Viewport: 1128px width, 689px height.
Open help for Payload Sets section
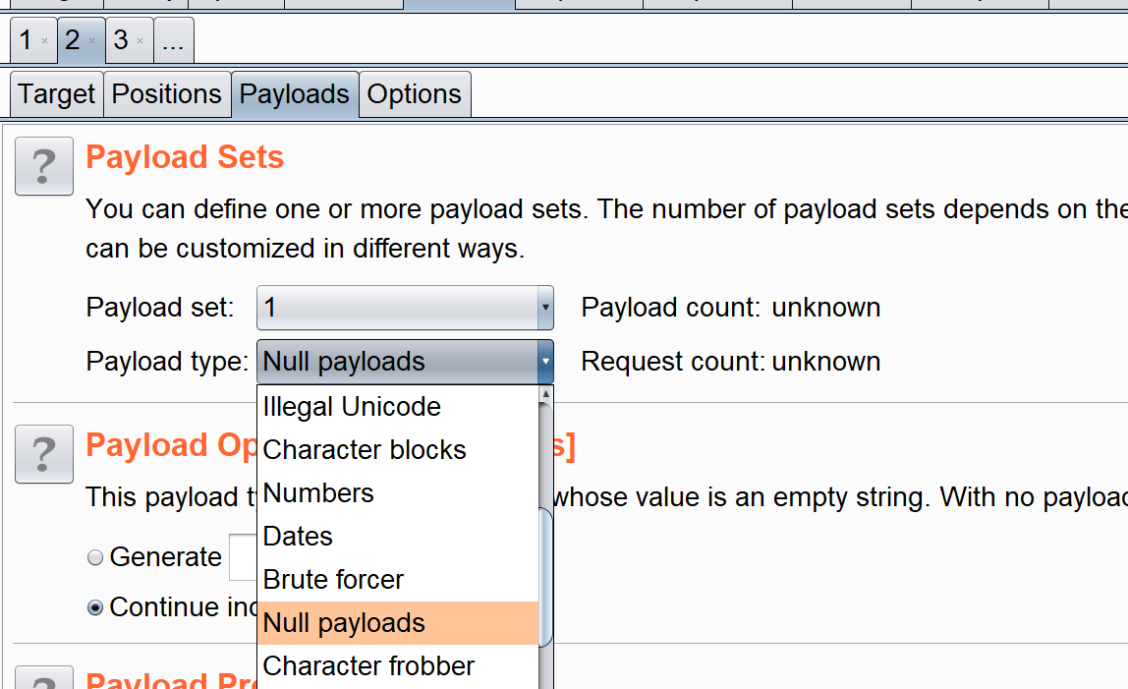(x=44, y=166)
